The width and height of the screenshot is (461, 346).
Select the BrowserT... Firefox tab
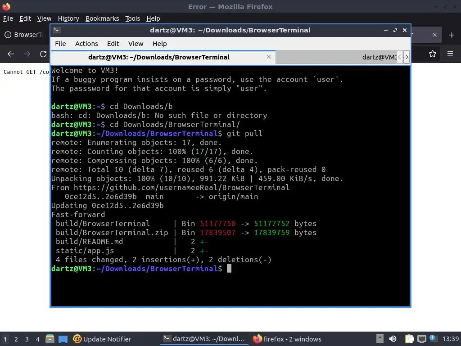coord(26,35)
